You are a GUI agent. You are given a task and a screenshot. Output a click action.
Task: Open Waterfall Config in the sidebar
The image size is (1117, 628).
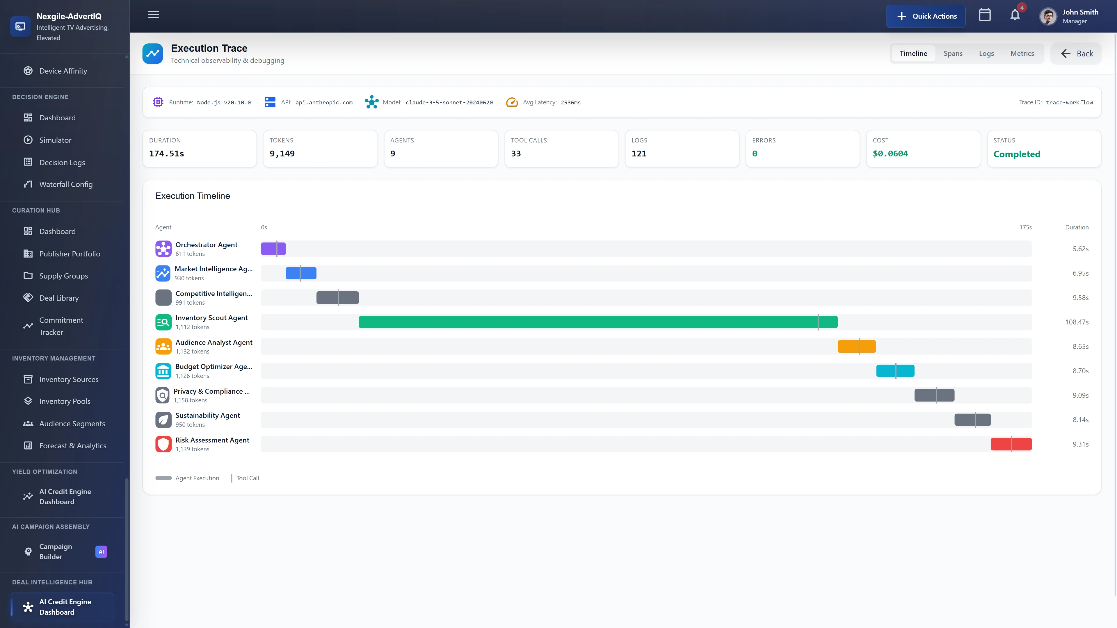click(65, 184)
